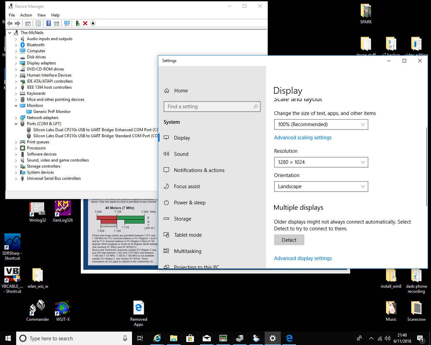Open the File menu in Device Manager
The height and width of the screenshot is (345, 431).
pos(12,15)
